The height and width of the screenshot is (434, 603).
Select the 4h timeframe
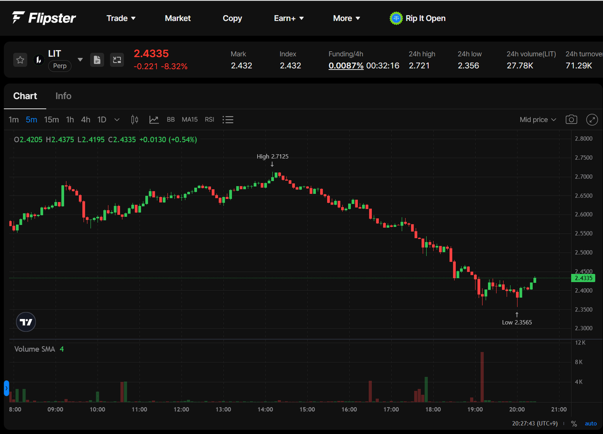point(86,120)
